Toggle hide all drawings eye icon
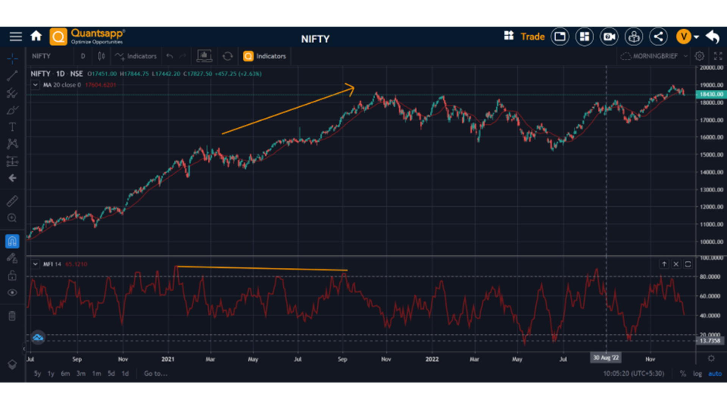This screenshot has height=409, width=727. pos(12,292)
